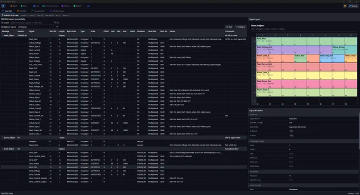Click the teal Status_Access layout block
Viewport: 360px width, 195px height.
[x=345, y=50]
